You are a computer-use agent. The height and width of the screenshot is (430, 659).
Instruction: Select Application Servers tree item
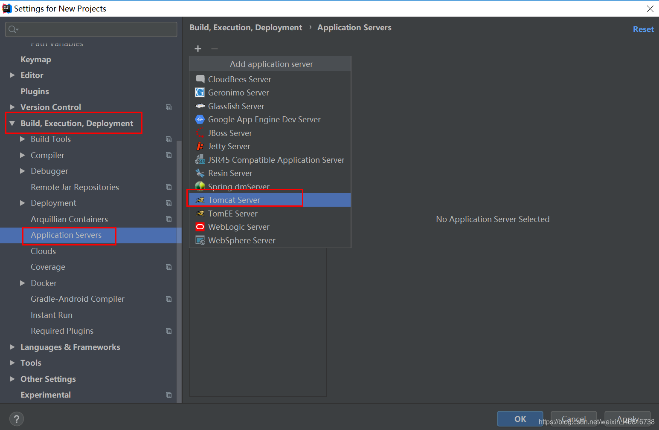(91, 235)
